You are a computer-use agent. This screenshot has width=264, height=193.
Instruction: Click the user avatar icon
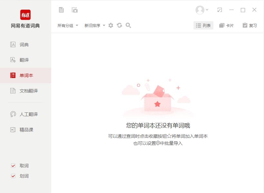pos(200,10)
